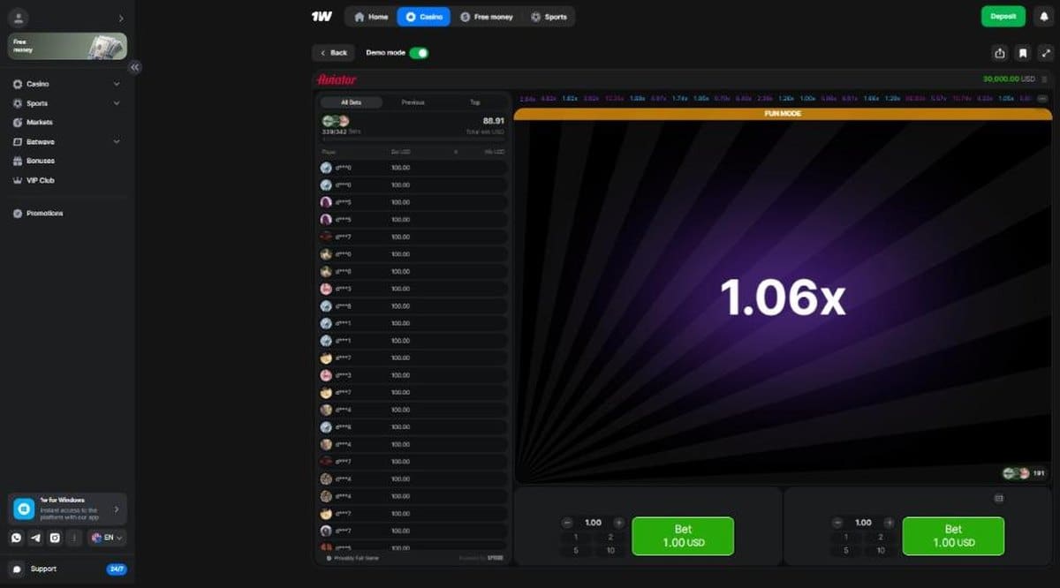The image size is (1060, 588).
Task: Click the left bet amount field
Action: 593,523
